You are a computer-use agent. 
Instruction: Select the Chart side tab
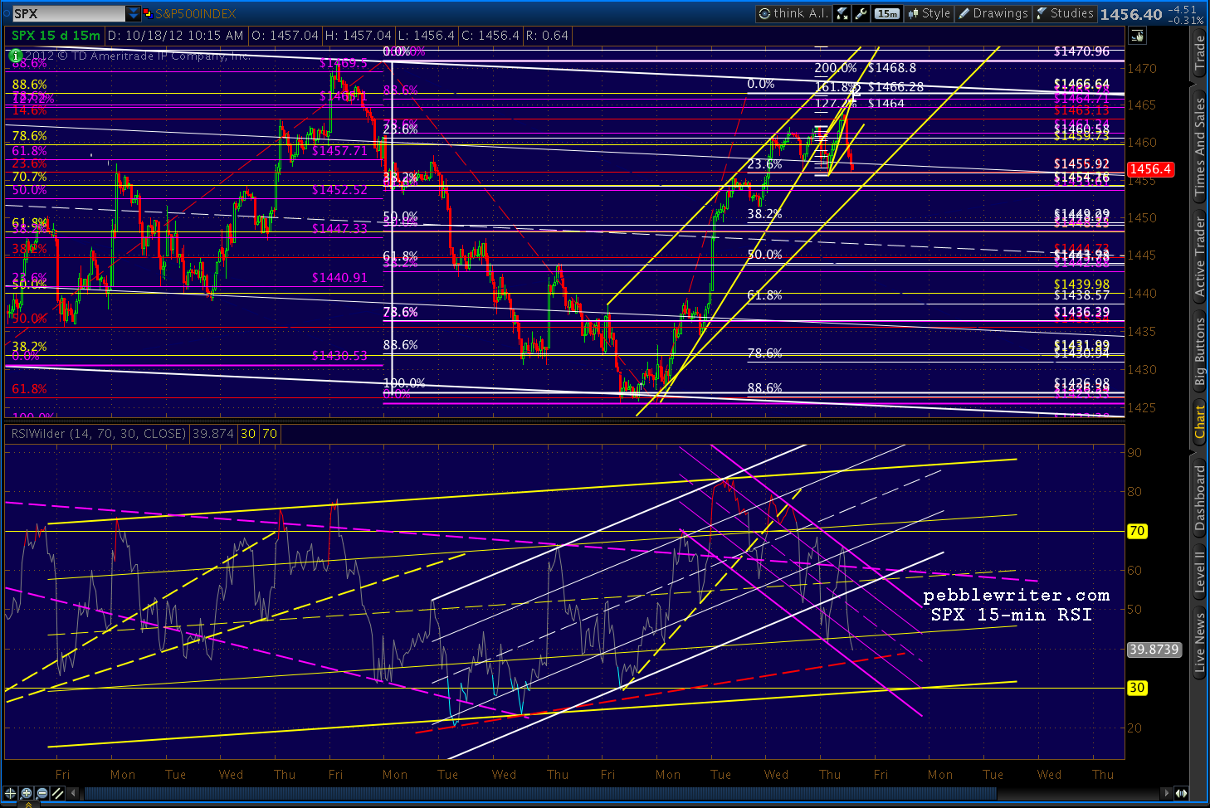pos(1200,421)
